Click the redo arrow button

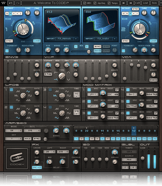pos(18,3)
